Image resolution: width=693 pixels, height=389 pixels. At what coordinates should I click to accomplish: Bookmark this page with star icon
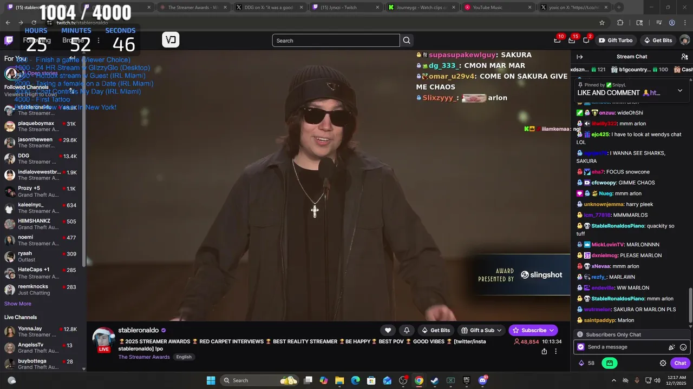[x=602, y=23]
